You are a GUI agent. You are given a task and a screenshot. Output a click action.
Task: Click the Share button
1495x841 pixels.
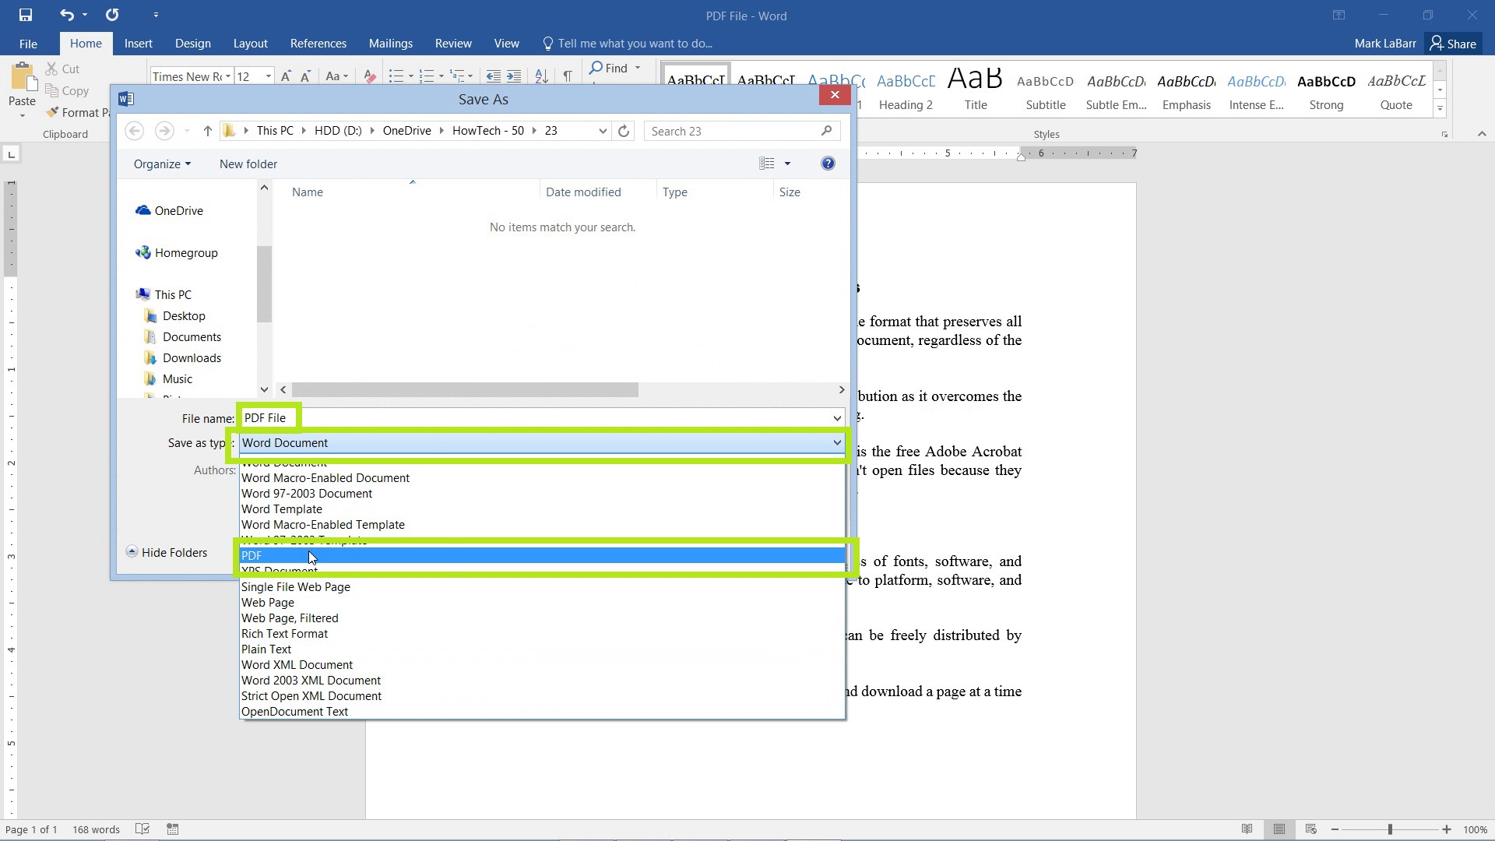coord(1455,43)
